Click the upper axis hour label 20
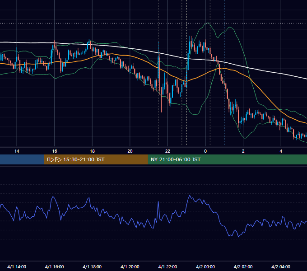Screen dimensions: 307x271 (x=130, y=151)
